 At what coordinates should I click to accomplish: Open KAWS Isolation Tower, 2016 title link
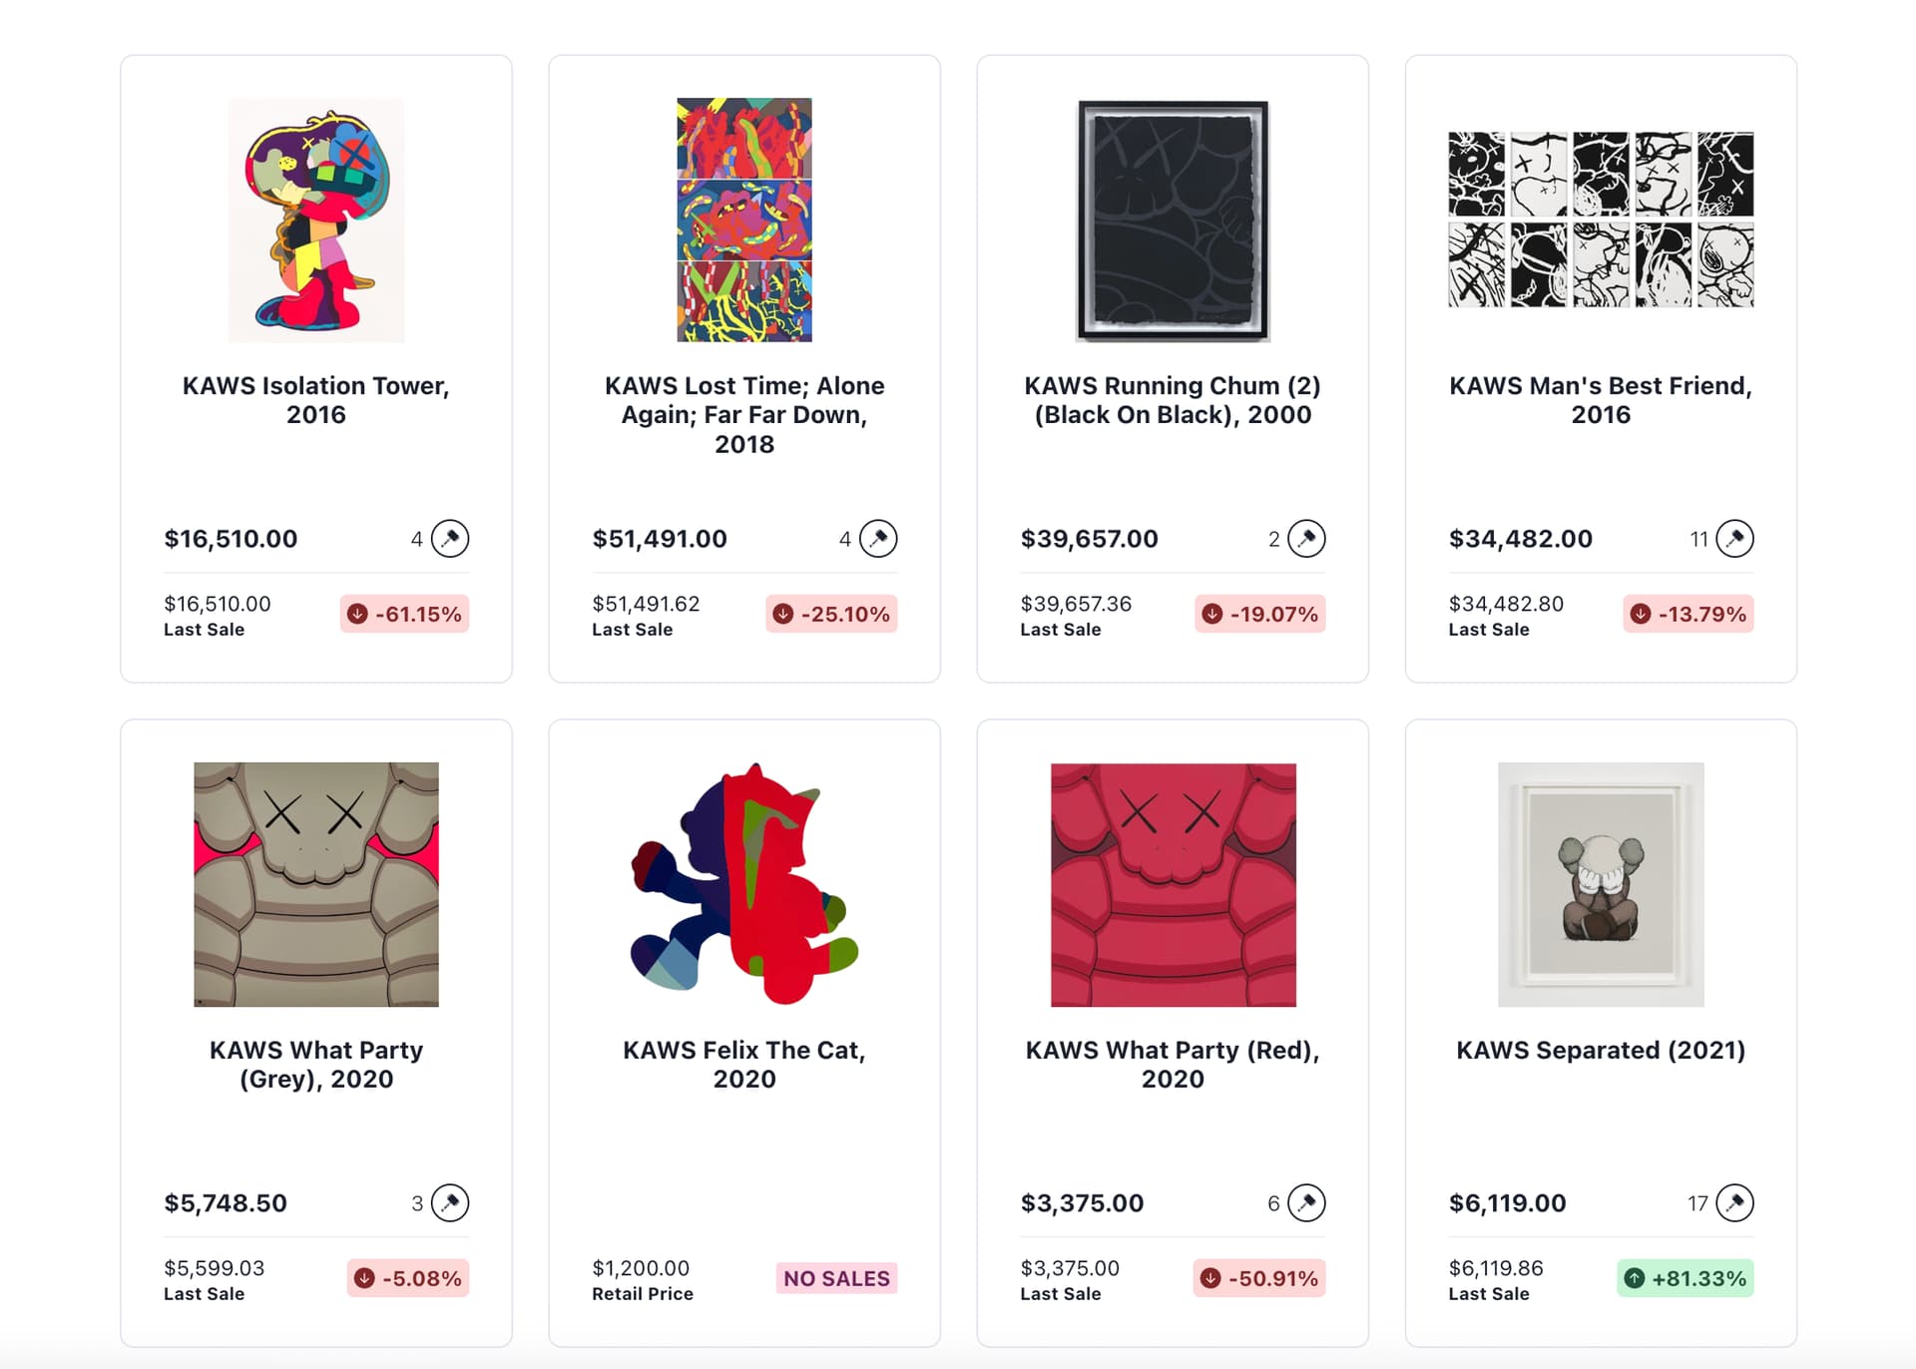click(316, 400)
